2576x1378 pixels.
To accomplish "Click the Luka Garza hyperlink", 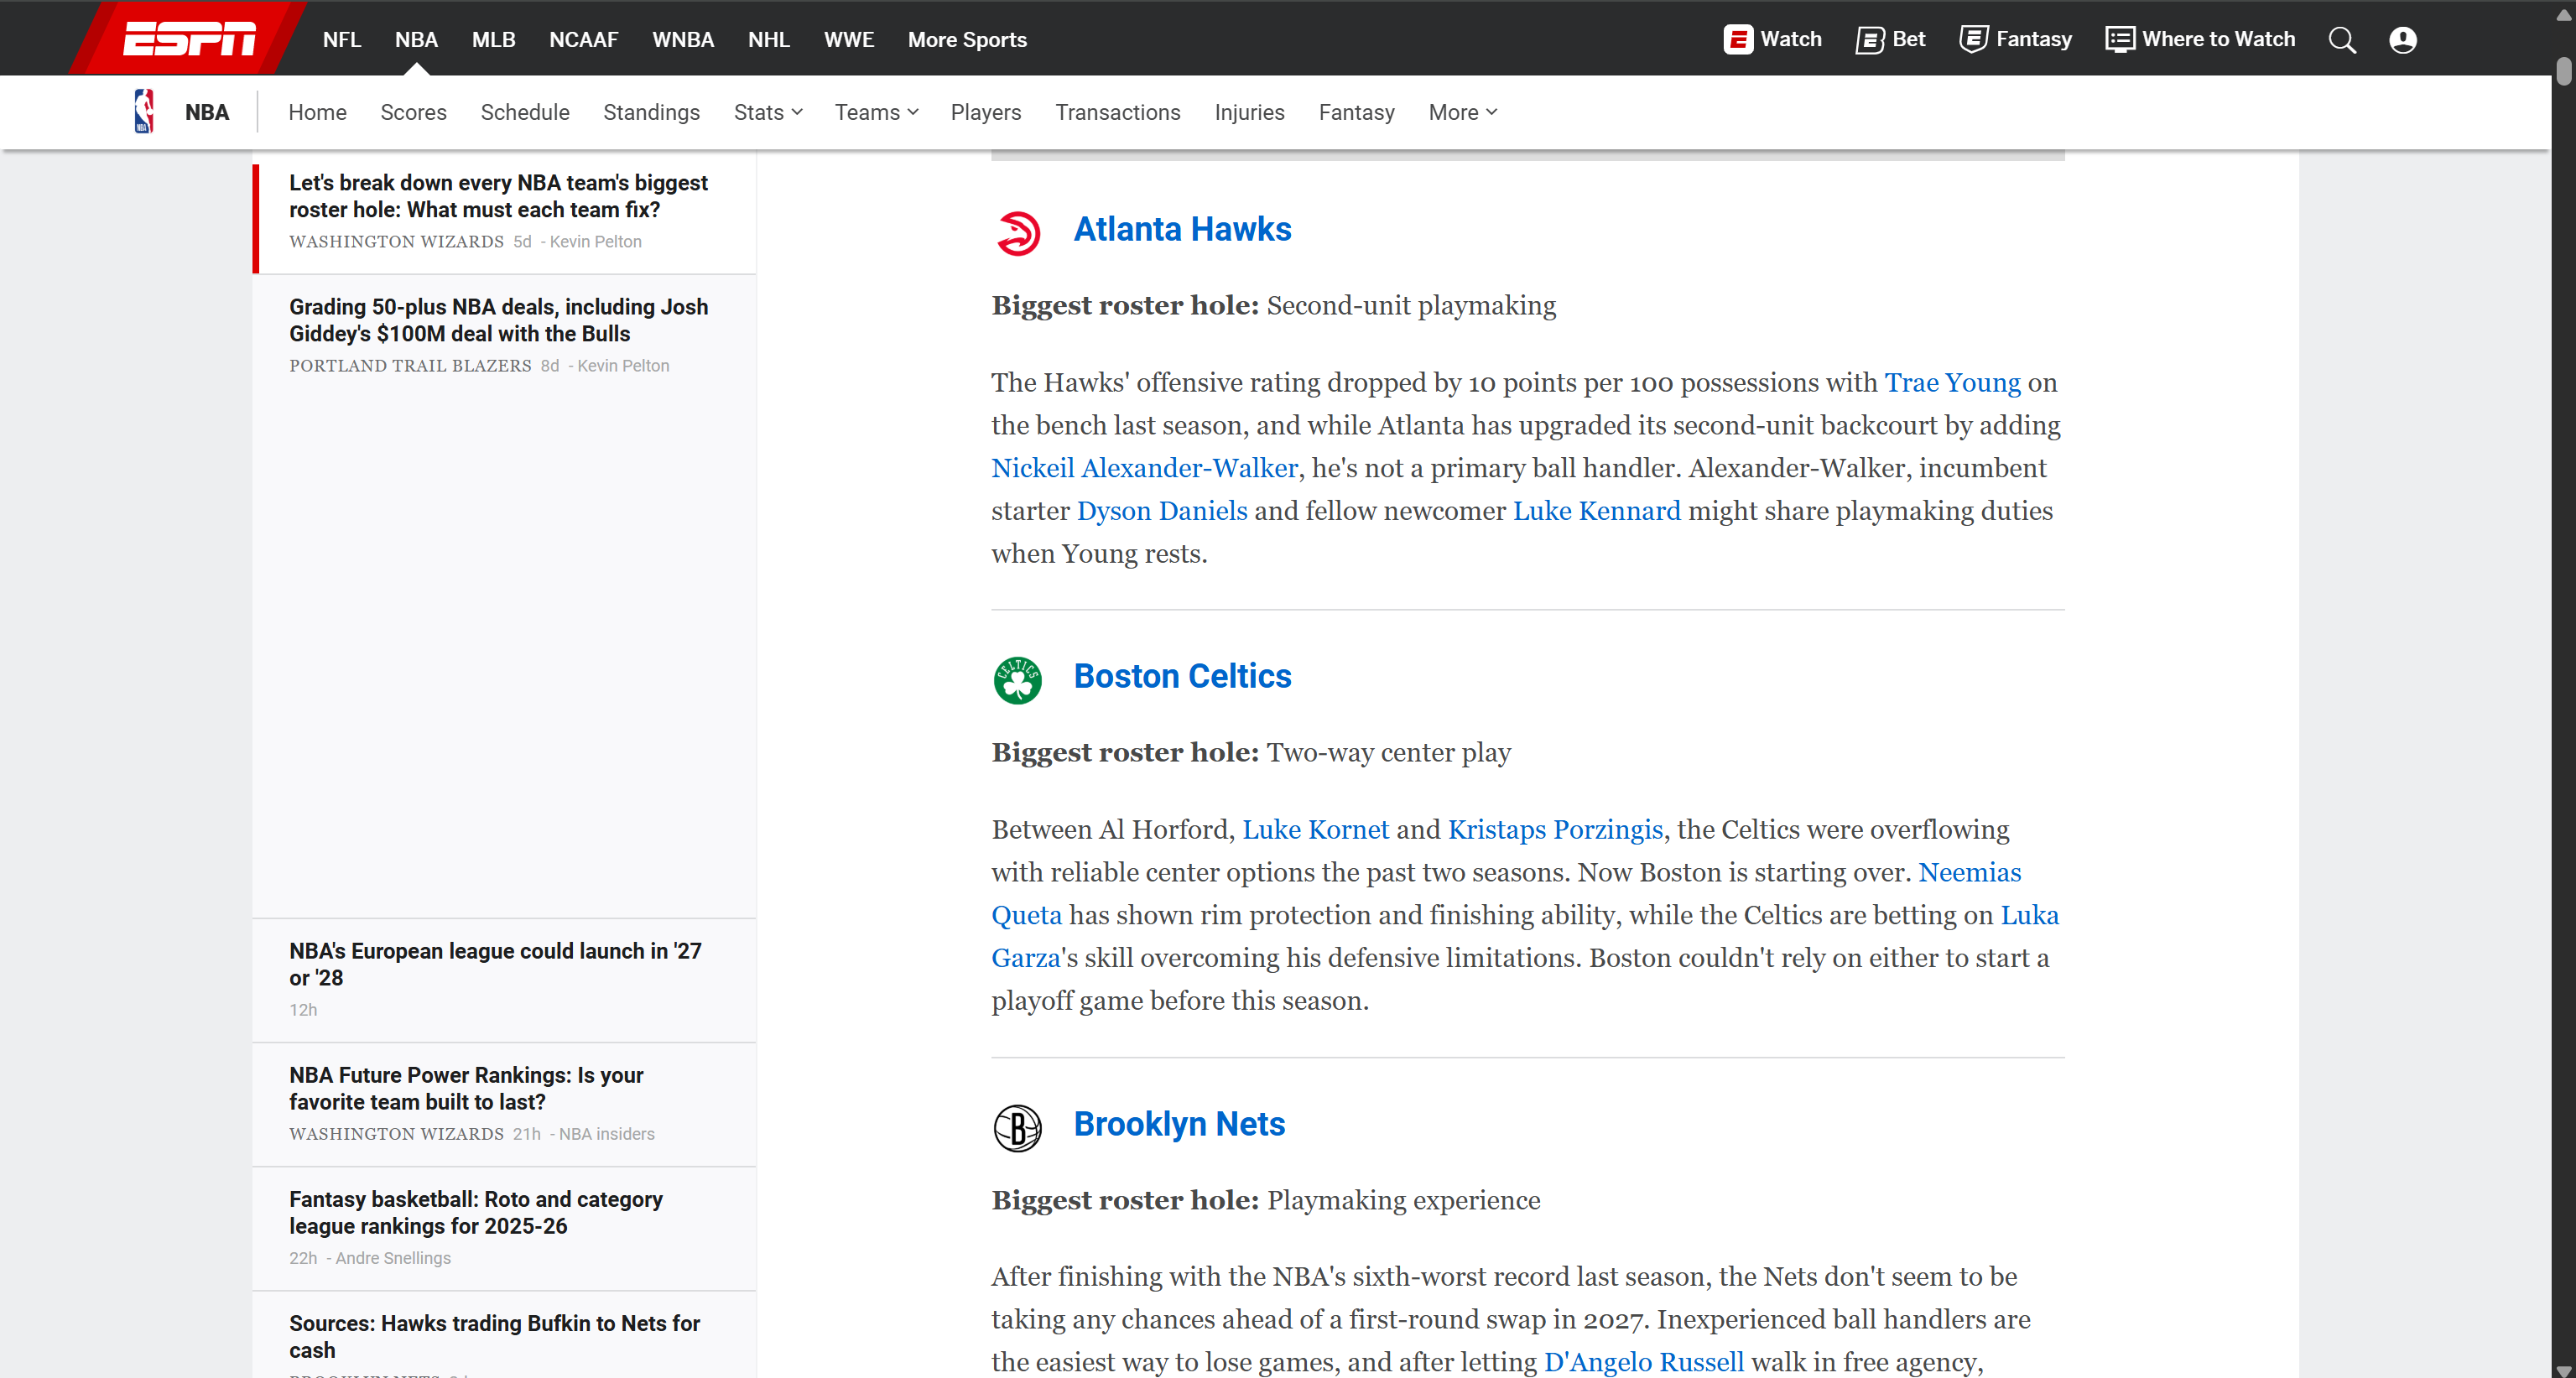I will click(1024, 957).
